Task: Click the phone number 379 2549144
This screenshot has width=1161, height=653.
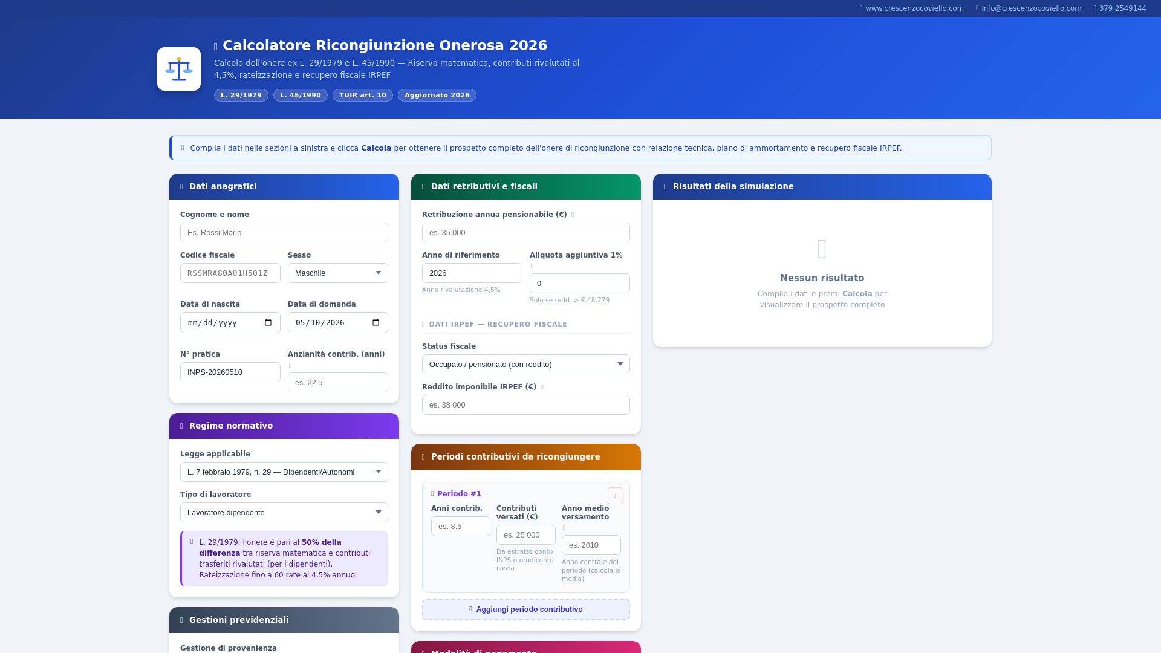Action: 1120,8
